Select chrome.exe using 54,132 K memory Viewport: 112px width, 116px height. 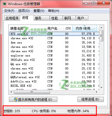pos(54,38)
